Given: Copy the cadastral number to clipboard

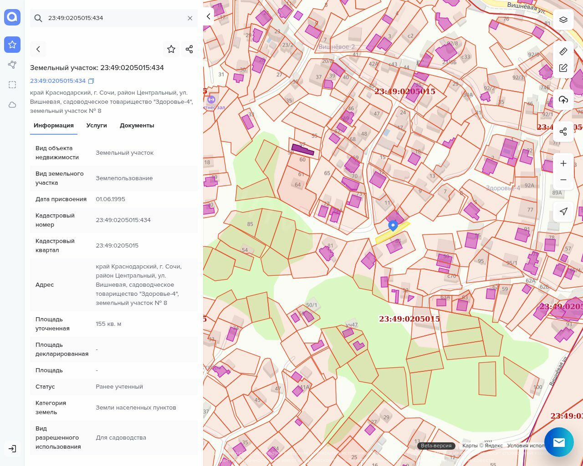Looking at the screenshot, I should [x=91, y=81].
